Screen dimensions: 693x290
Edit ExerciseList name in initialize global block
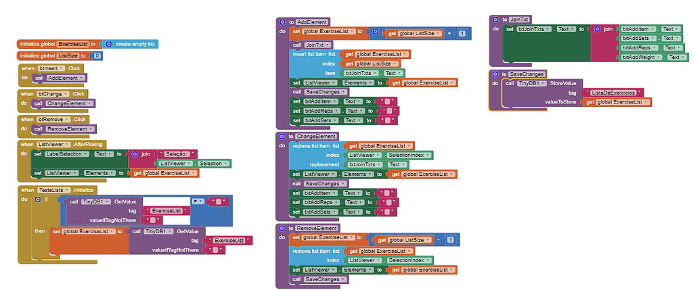pyautogui.click(x=73, y=44)
